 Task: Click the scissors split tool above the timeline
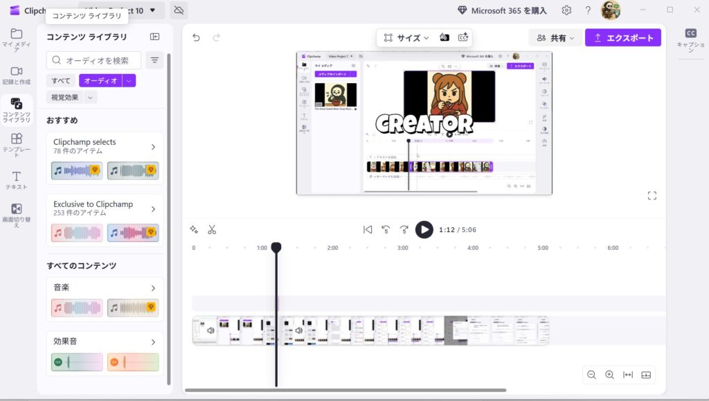click(x=213, y=229)
